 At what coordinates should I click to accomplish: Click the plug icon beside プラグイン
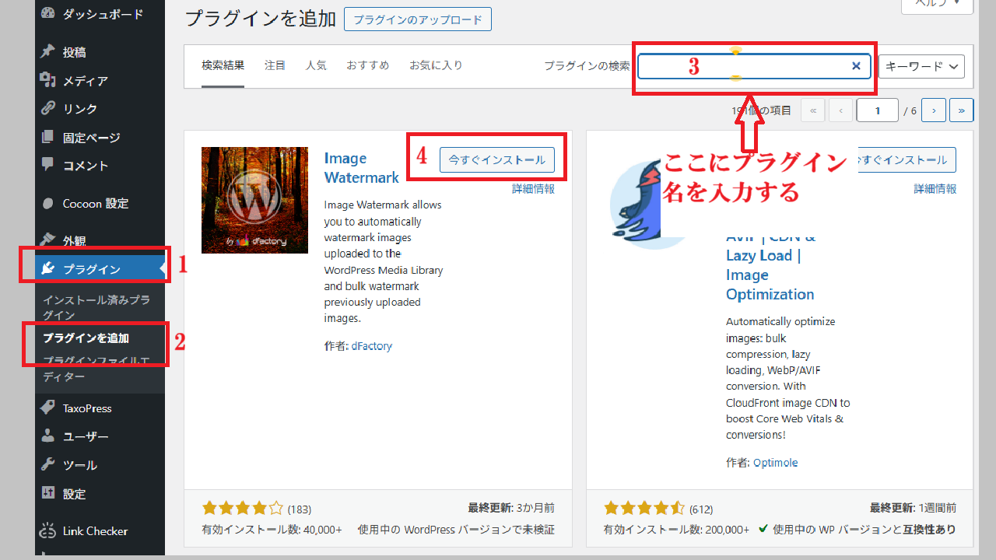pyautogui.click(x=48, y=269)
